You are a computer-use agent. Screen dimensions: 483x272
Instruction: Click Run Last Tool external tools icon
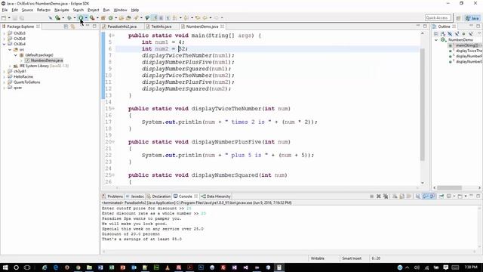(x=92, y=18)
